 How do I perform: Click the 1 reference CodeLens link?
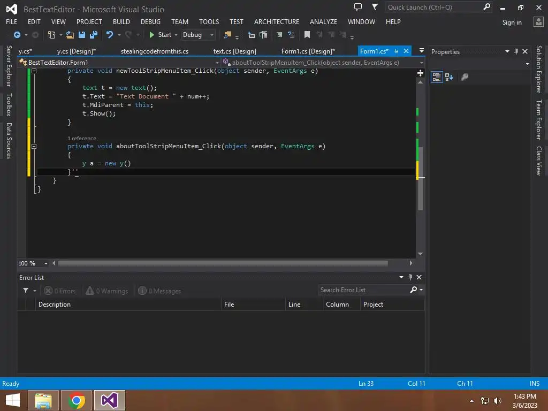click(81, 139)
